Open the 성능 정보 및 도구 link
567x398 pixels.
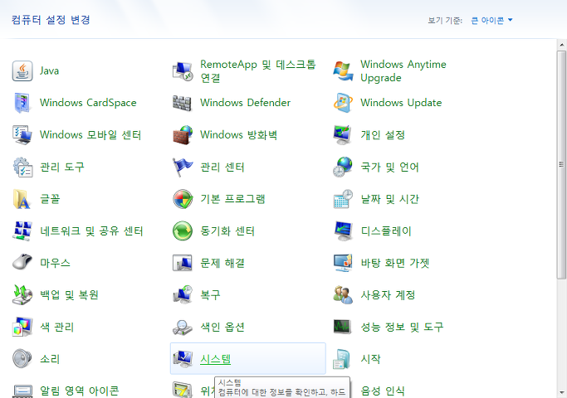tap(402, 327)
